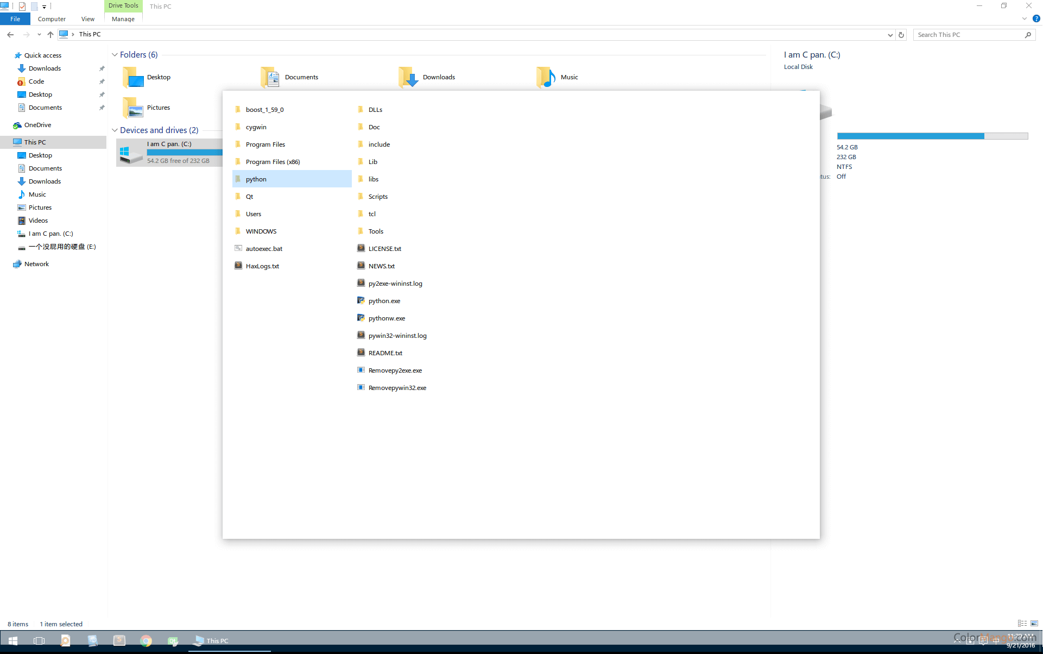1043x654 pixels.
Task: Switch to the Computer ribbon tab
Action: pyautogui.click(x=52, y=19)
